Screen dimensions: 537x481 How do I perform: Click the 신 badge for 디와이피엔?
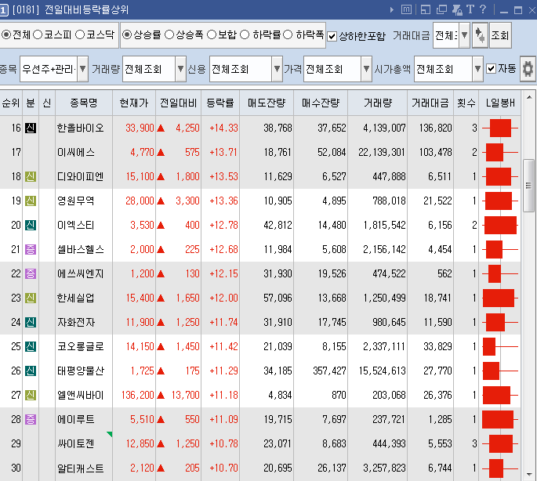31,176
